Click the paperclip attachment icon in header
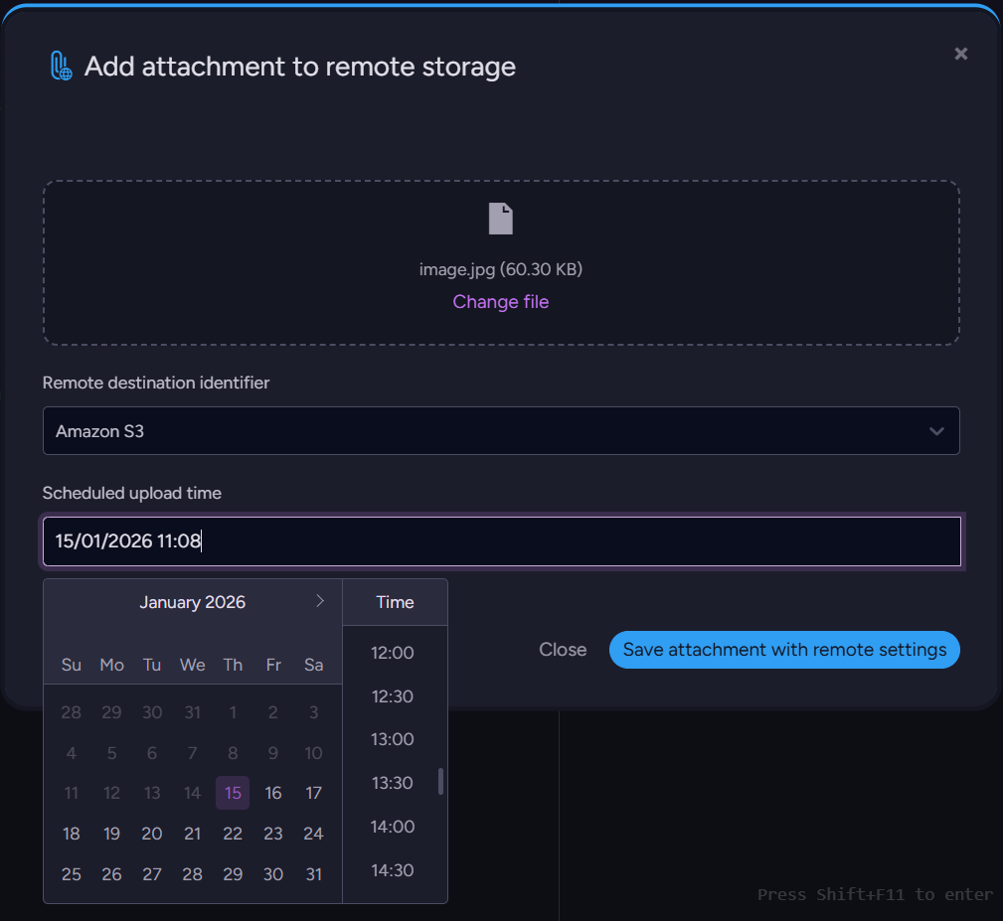 [x=61, y=67]
